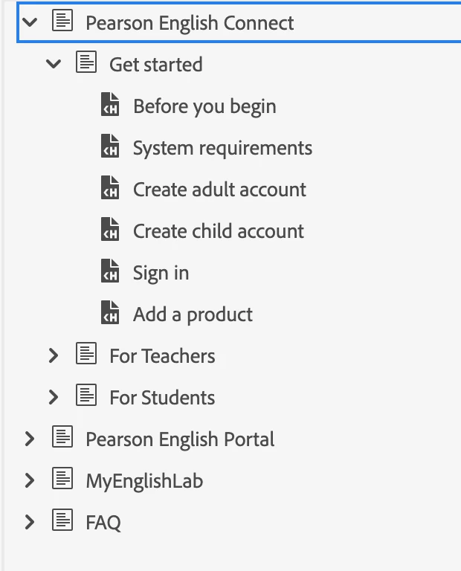Click the Create child account file icon

click(x=110, y=231)
